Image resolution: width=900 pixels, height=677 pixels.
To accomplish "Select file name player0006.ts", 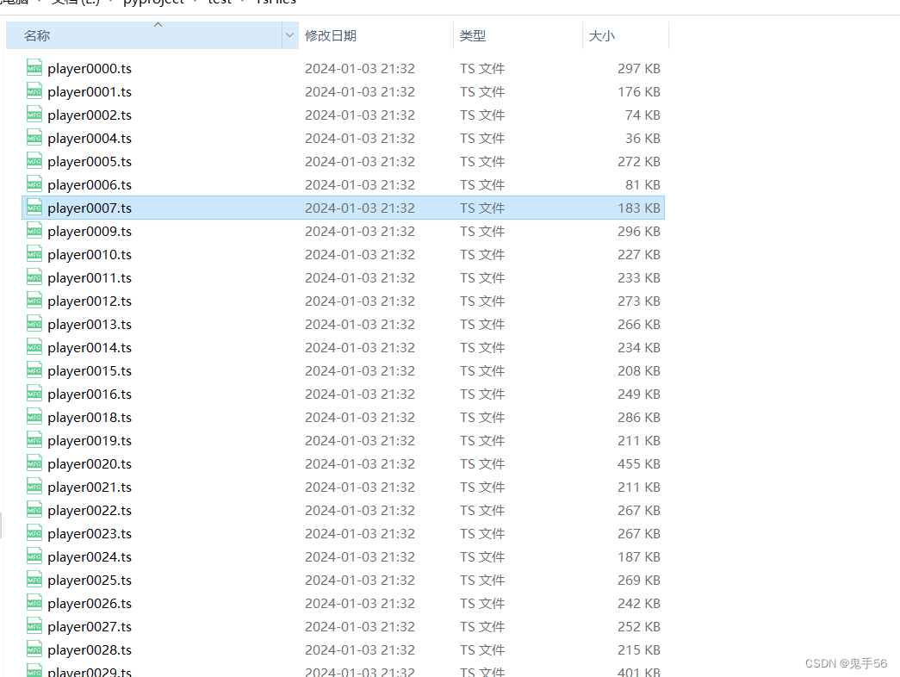I will click(x=90, y=185).
